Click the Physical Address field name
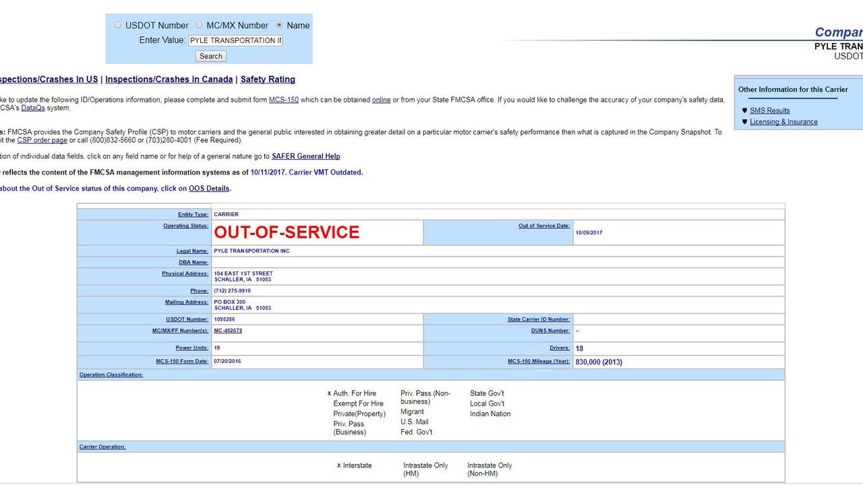 (185, 273)
